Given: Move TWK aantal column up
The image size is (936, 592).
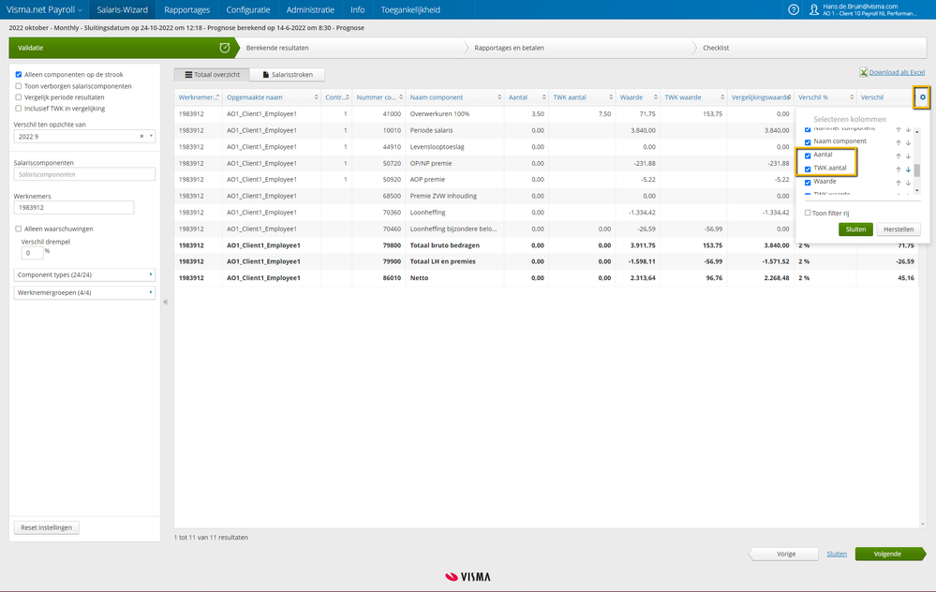Looking at the screenshot, I should pyautogui.click(x=899, y=170).
